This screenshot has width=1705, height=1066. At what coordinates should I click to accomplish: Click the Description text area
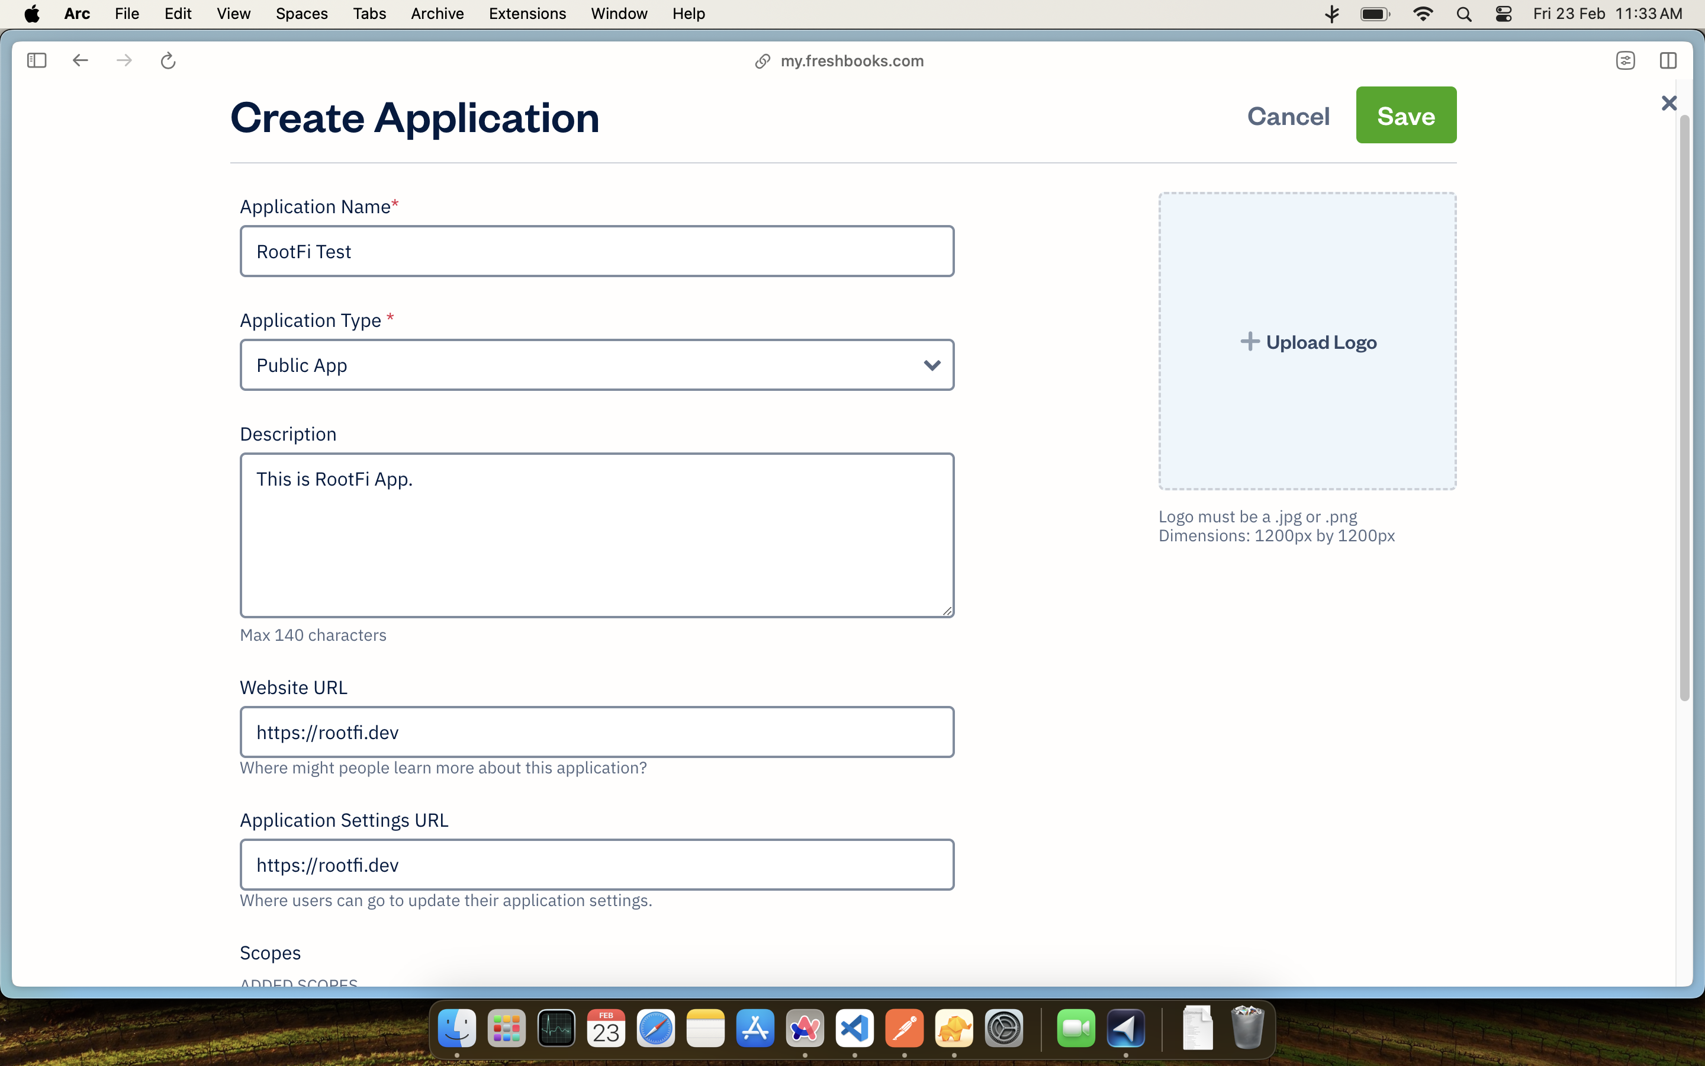(597, 536)
